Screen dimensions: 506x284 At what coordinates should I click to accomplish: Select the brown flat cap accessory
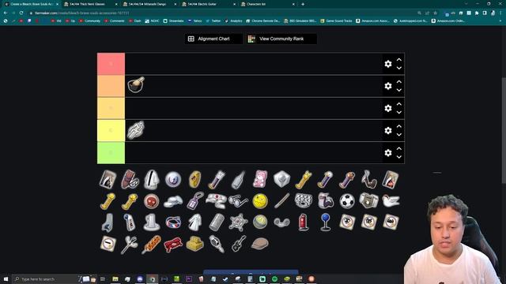tap(260, 244)
